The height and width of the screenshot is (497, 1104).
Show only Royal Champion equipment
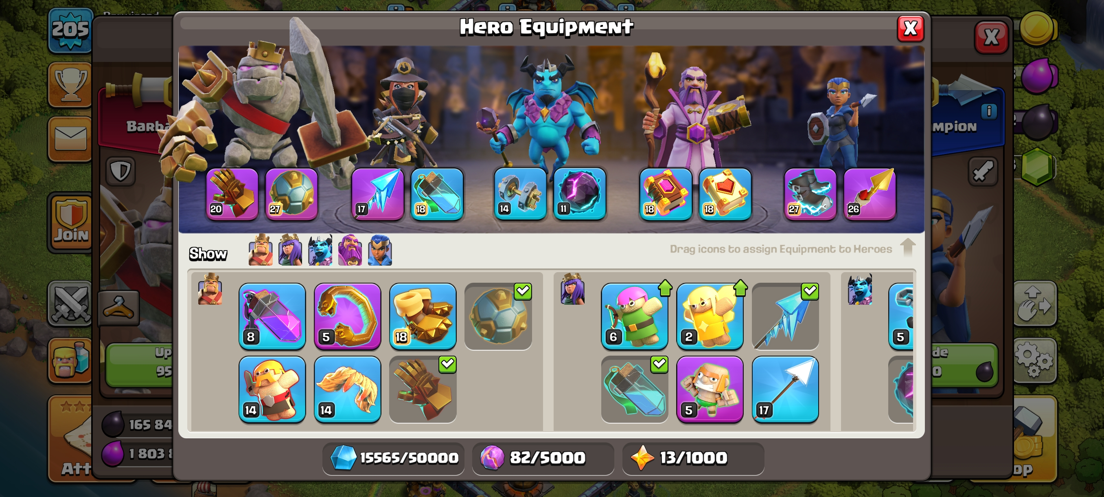click(x=380, y=250)
